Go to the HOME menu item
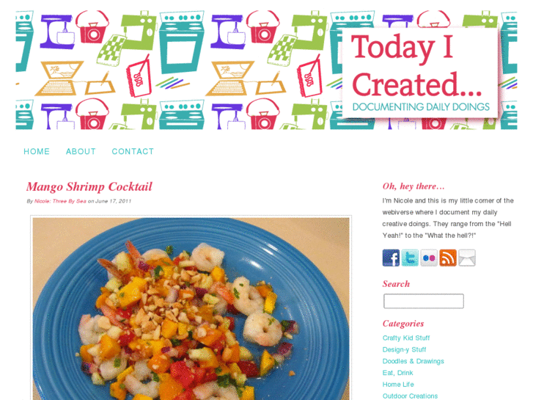 [x=37, y=151]
